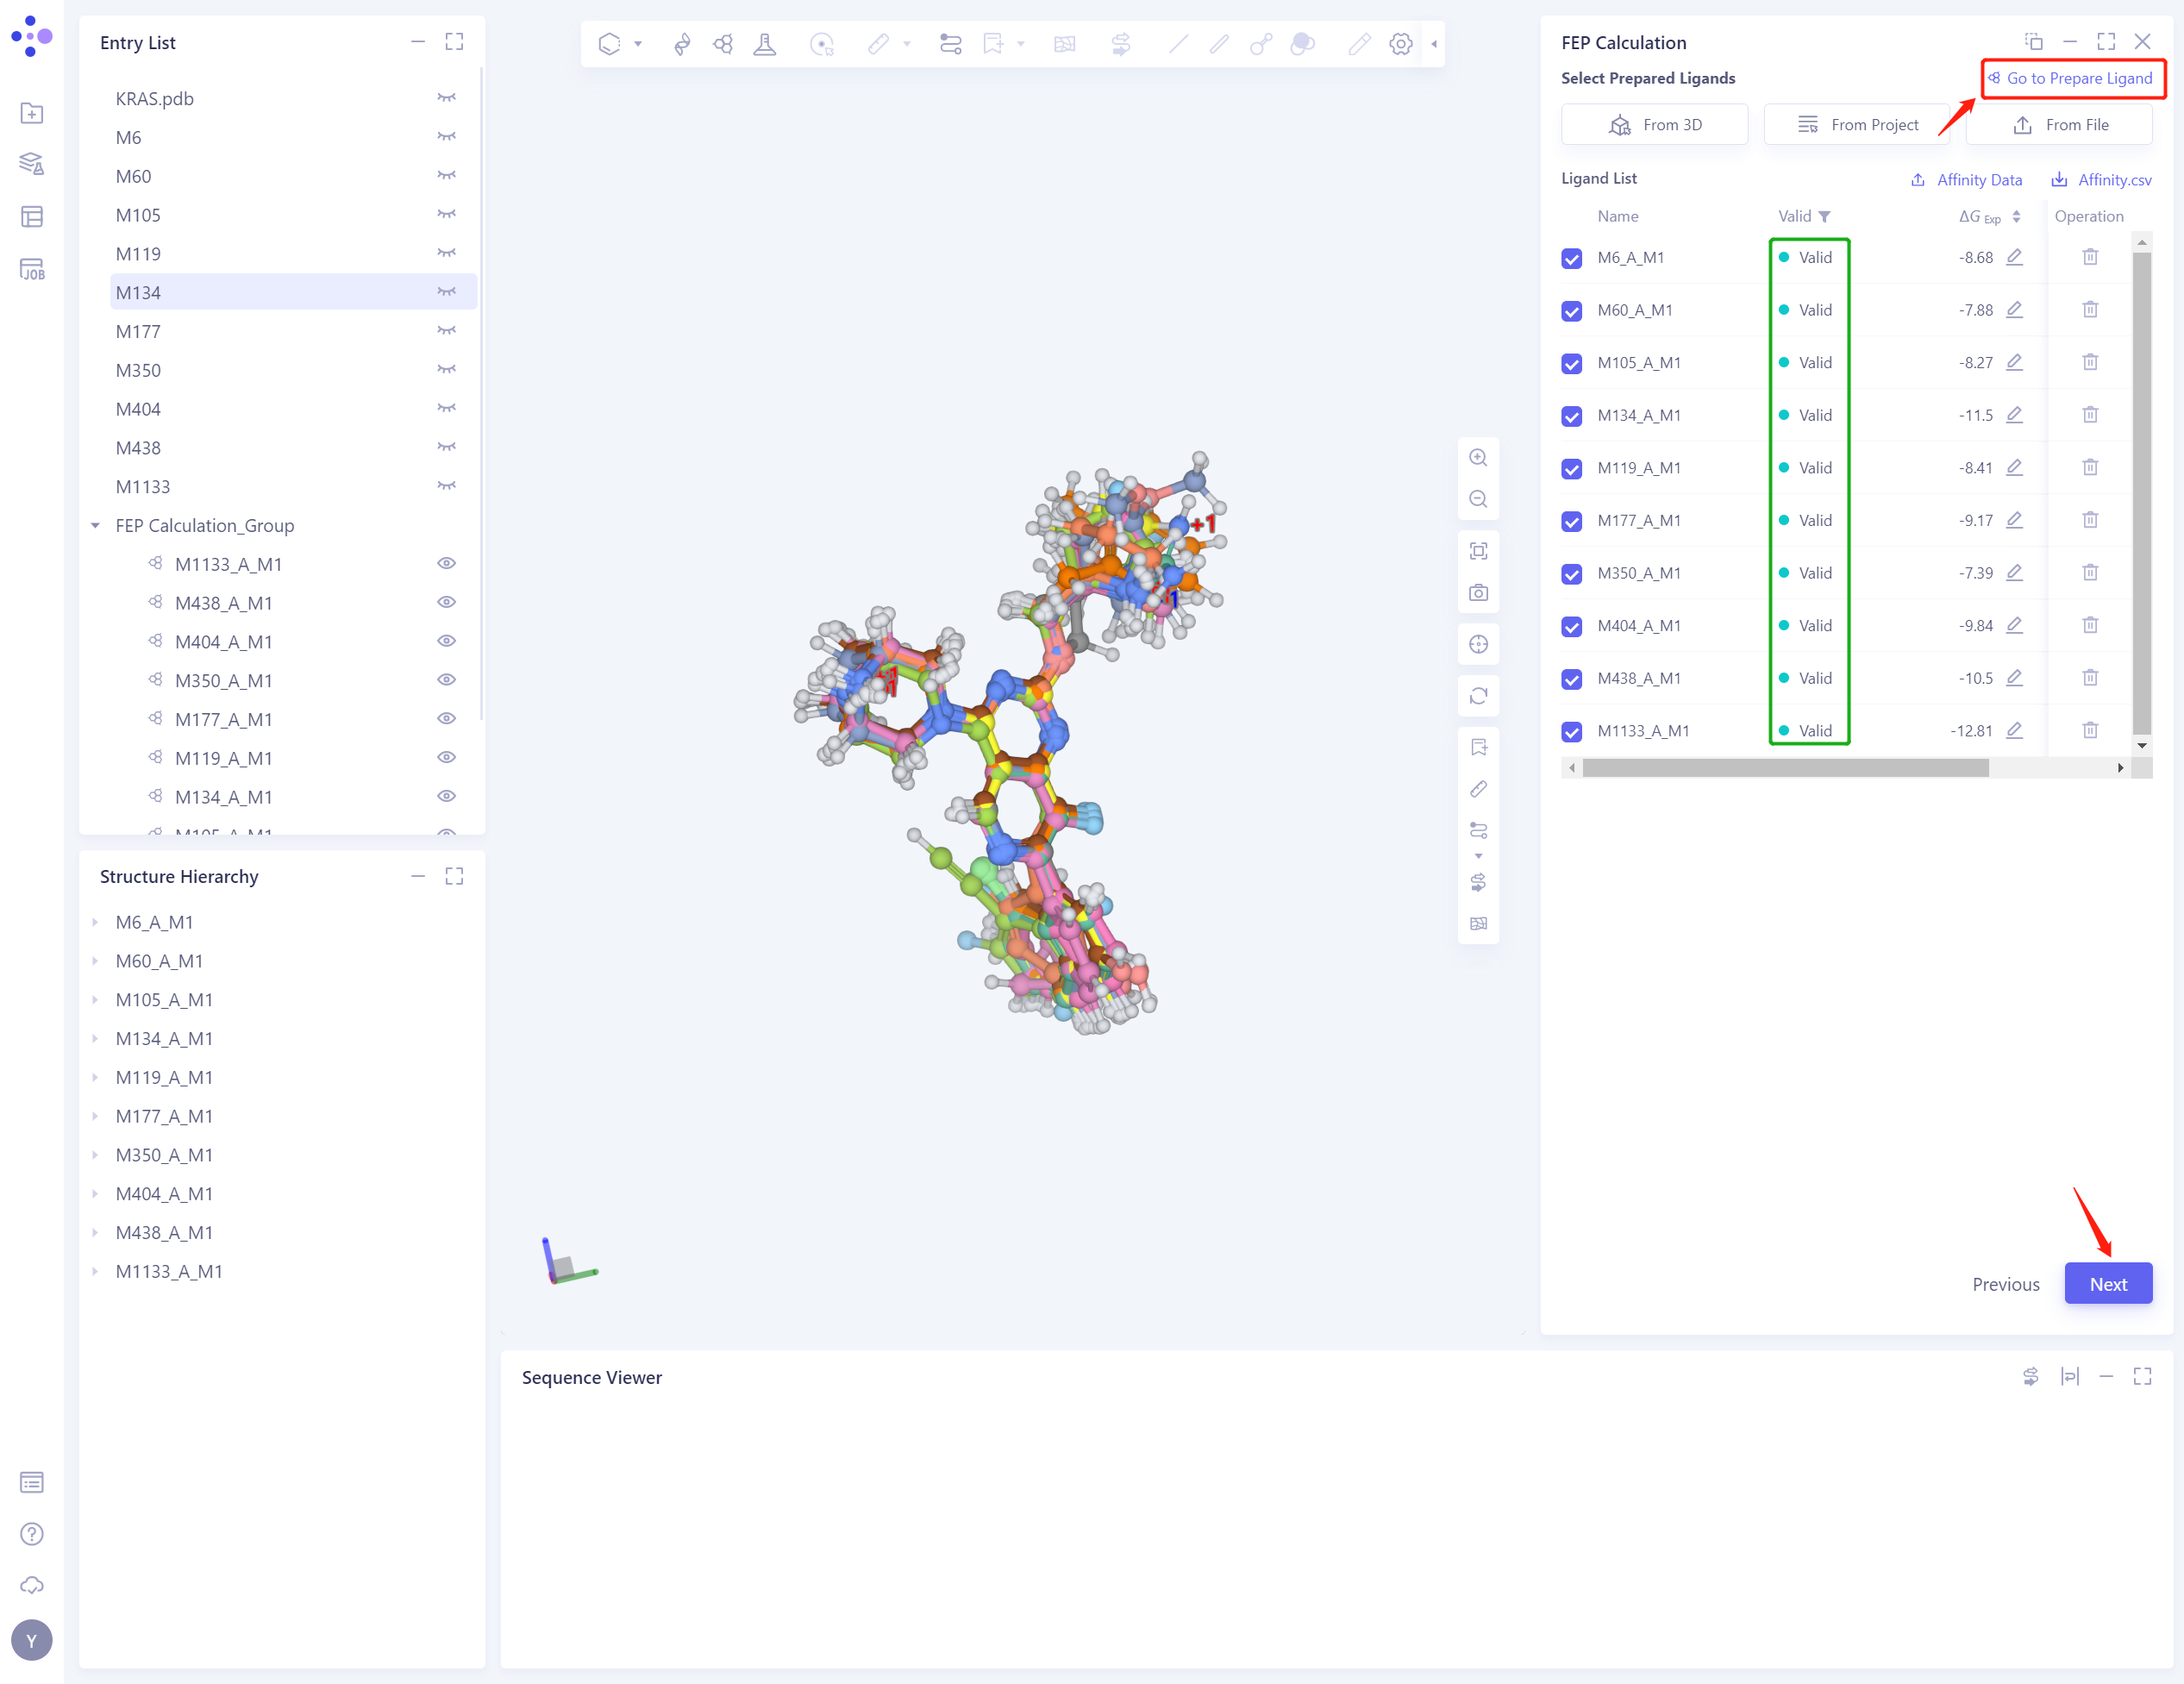Open the table view icon in sidebar
The width and height of the screenshot is (2184, 1684).
click(x=32, y=217)
